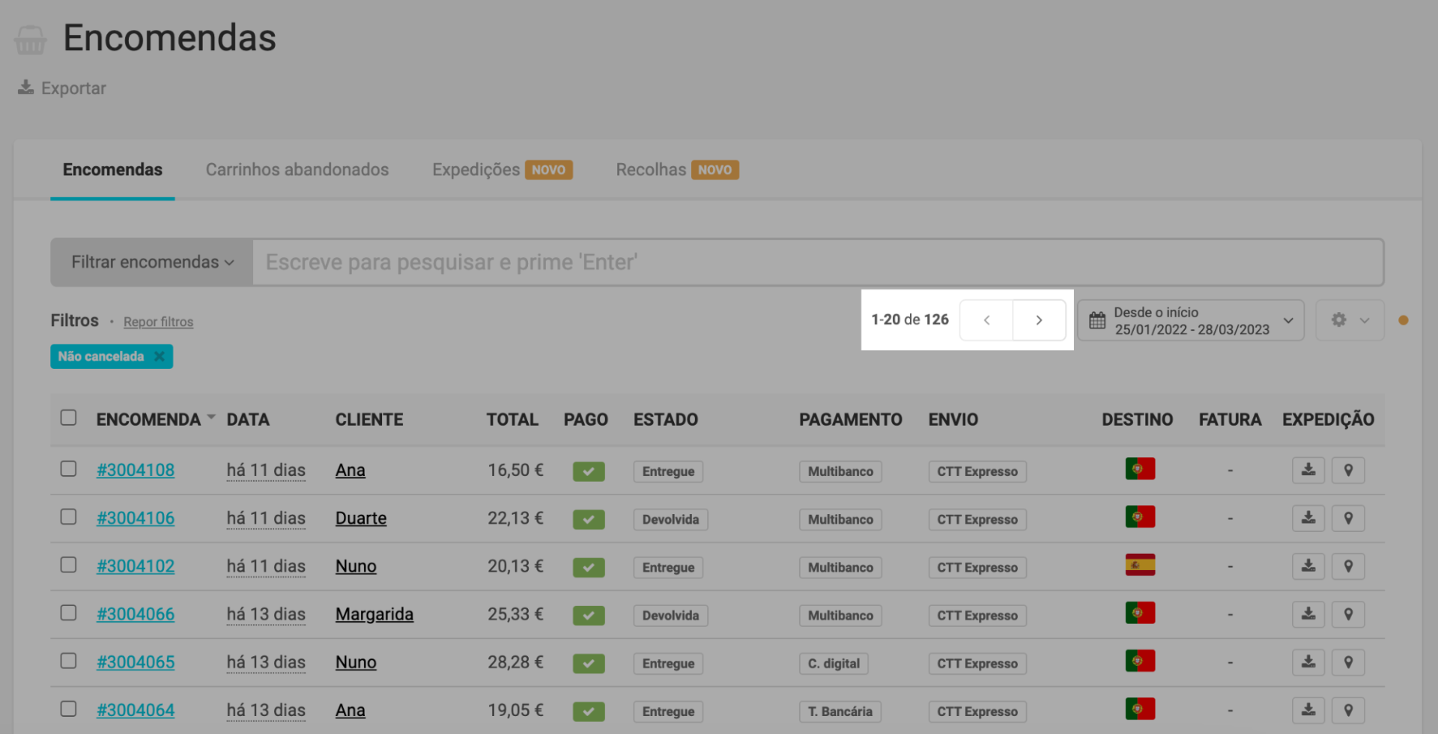
Task: Click the location pin icon for order #3004066
Action: pos(1347,614)
